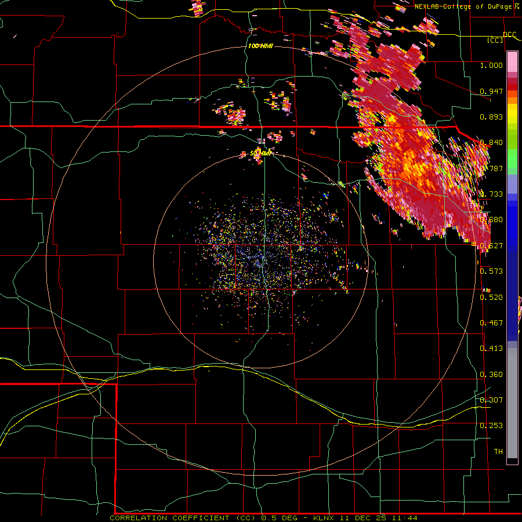The height and width of the screenshot is (522, 522).
Task: Select the 0.307 scale label
Action: coord(491,400)
